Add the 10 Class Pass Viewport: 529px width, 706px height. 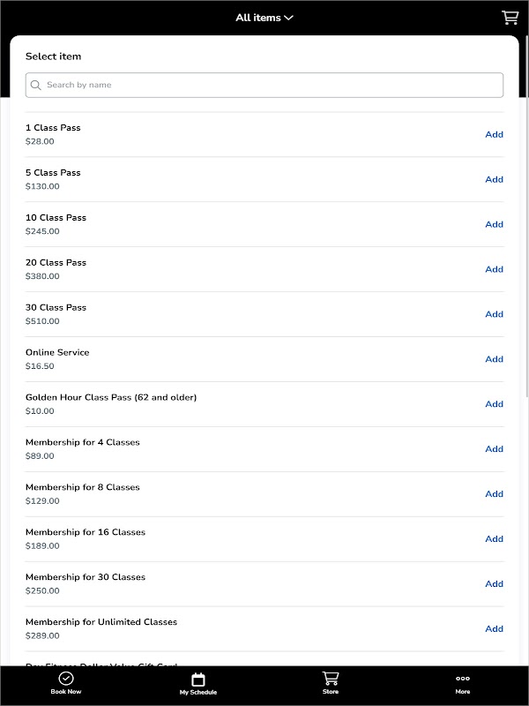[494, 224]
